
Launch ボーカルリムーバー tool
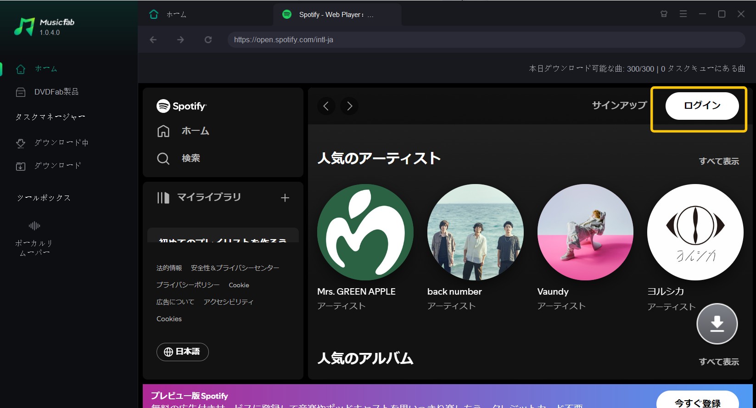pos(34,239)
